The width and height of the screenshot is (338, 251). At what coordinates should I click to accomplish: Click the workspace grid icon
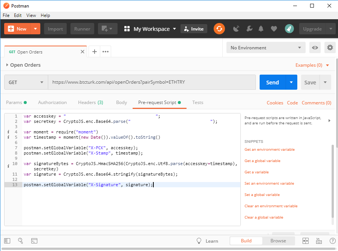tap(127, 29)
